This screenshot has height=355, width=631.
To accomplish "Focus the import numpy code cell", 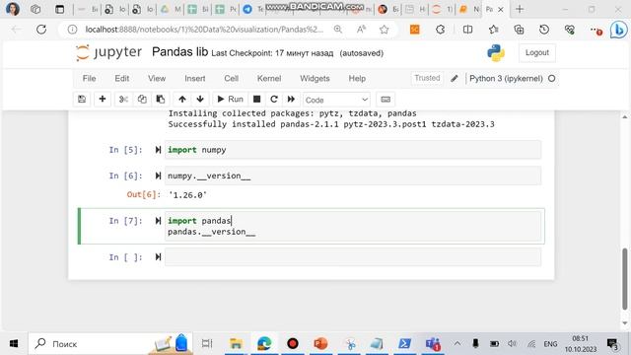I will tap(353, 150).
